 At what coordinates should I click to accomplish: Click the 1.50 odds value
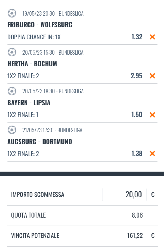pos(137,115)
